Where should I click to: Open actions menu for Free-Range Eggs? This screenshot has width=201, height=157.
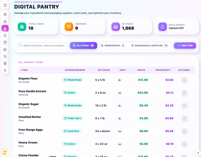(184, 131)
